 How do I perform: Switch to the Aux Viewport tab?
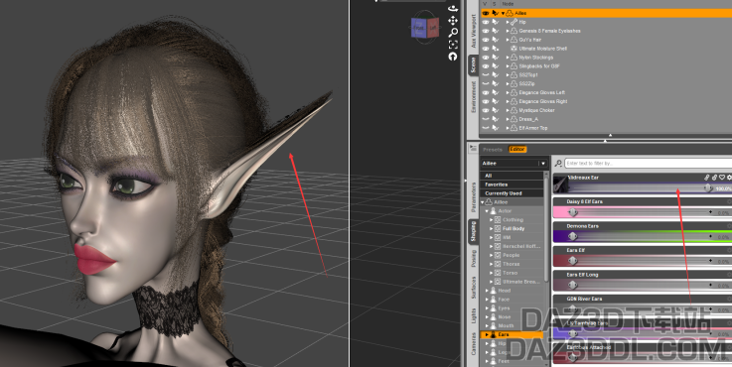pos(474,31)
